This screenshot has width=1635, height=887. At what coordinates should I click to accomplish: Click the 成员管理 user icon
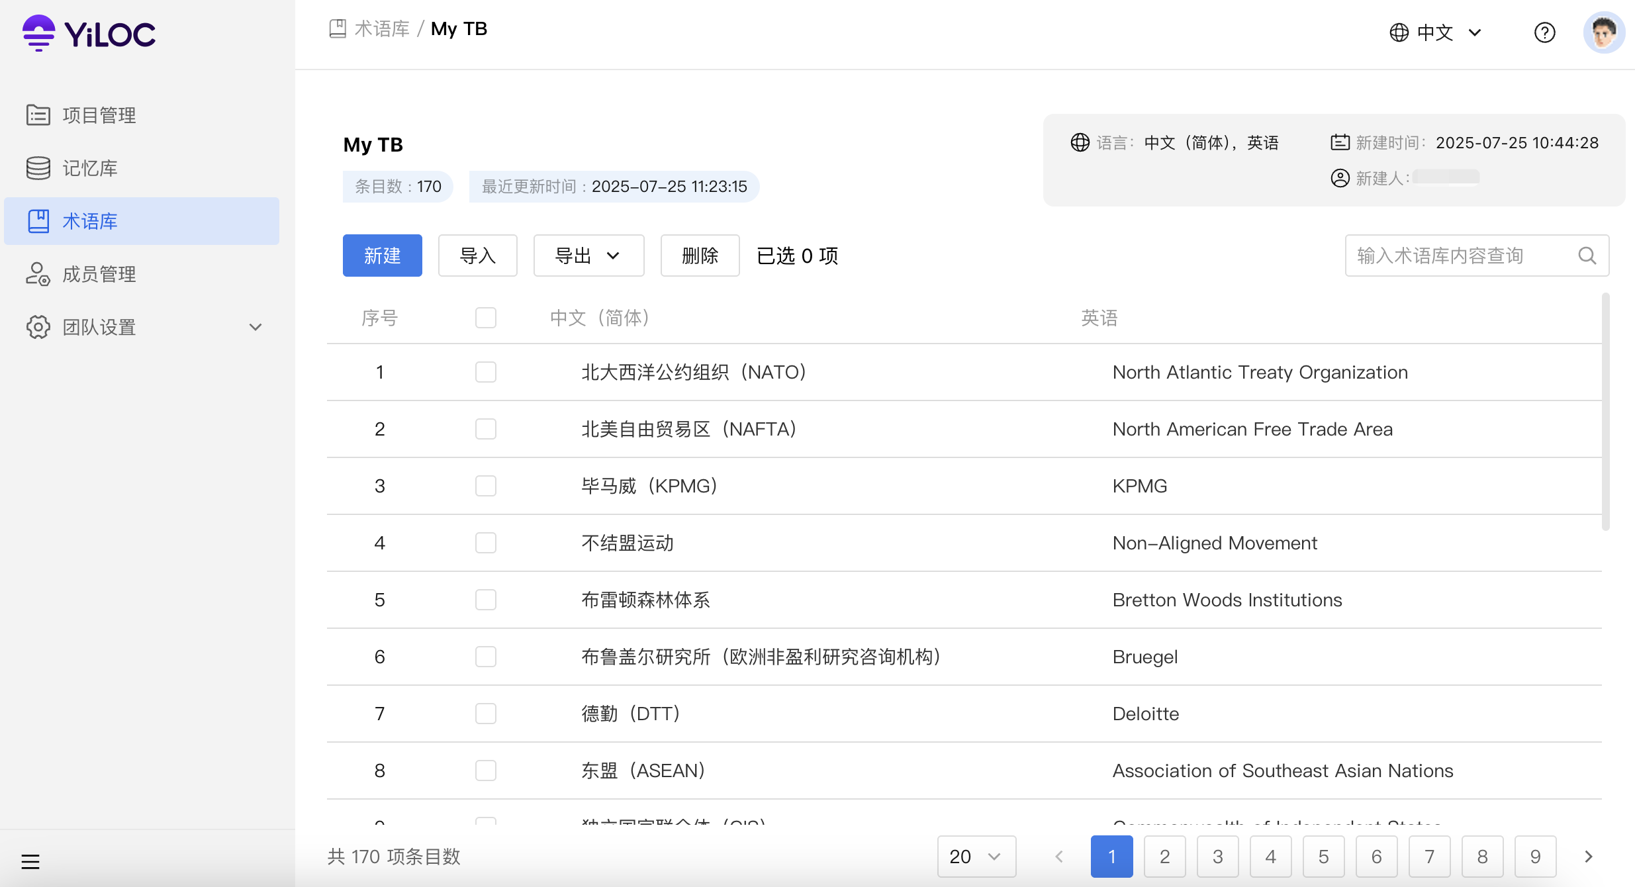38,274
